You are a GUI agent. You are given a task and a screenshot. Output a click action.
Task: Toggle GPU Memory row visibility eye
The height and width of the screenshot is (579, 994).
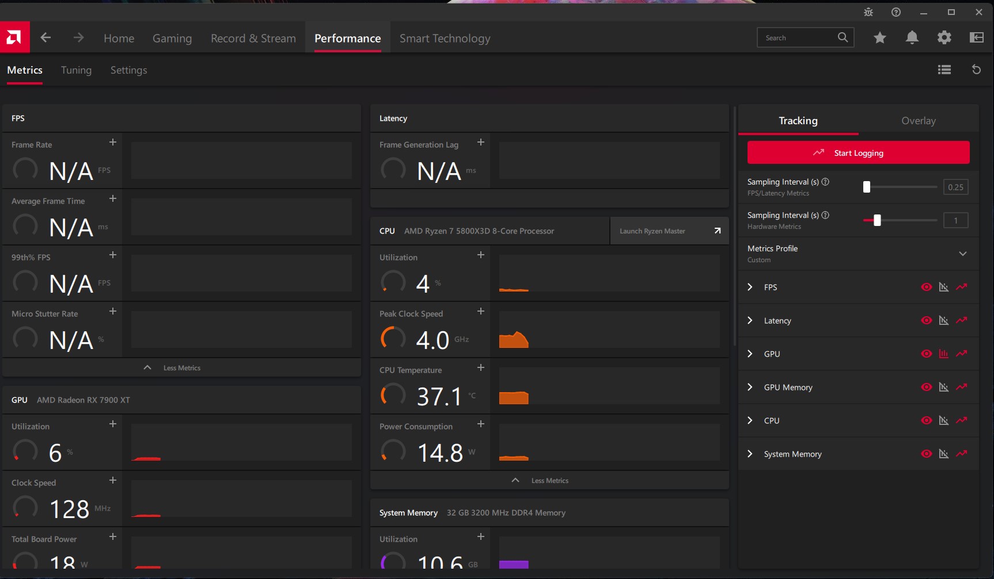click(927, 387)
